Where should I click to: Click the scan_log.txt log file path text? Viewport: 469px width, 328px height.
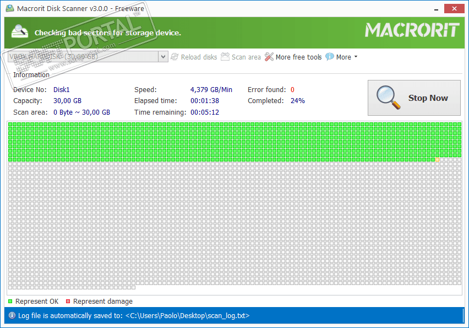tap(188, 316)
